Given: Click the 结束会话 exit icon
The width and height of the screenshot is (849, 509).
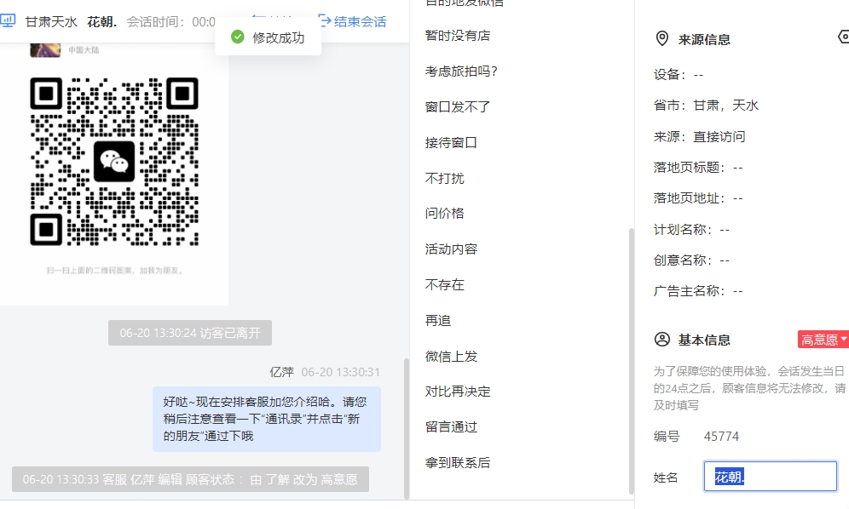Looking at the screenshot, I should 324,21.
